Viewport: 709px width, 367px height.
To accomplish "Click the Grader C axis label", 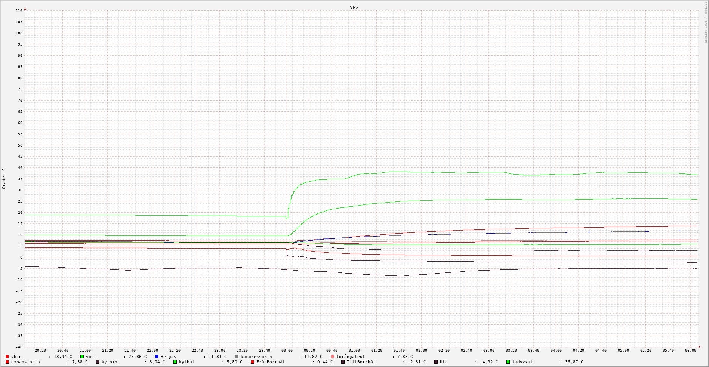I will click(4, 179).
